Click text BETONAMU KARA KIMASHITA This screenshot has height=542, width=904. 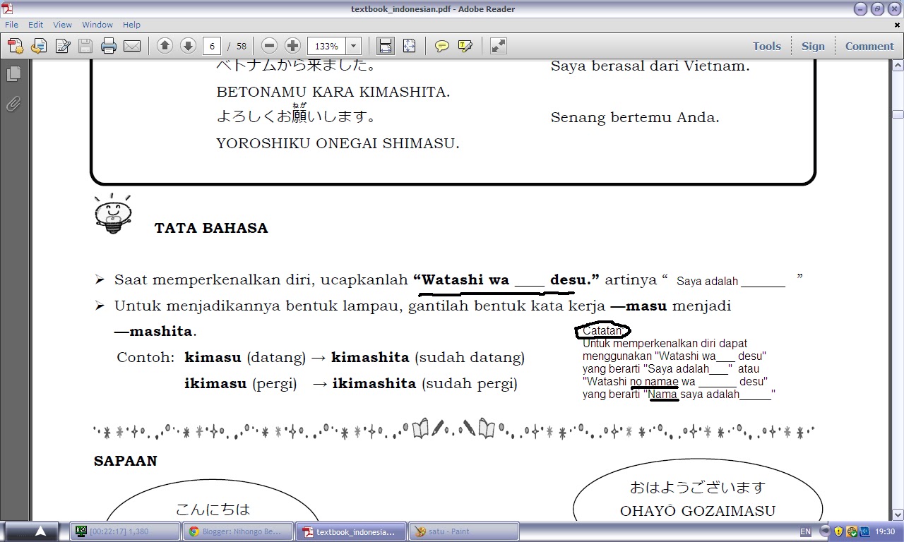[333, 92]
